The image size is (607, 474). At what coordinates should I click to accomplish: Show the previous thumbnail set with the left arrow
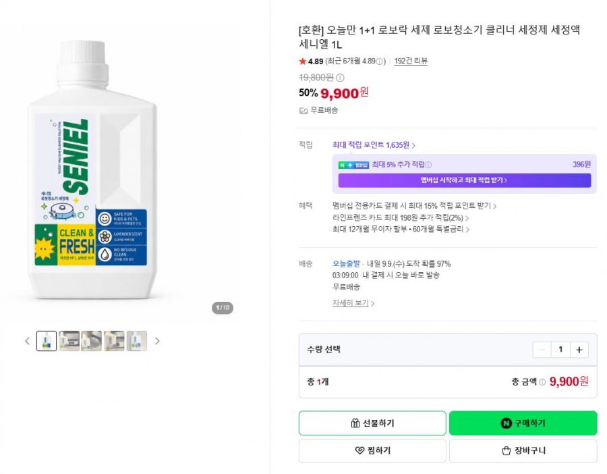[x=27, y=341]
